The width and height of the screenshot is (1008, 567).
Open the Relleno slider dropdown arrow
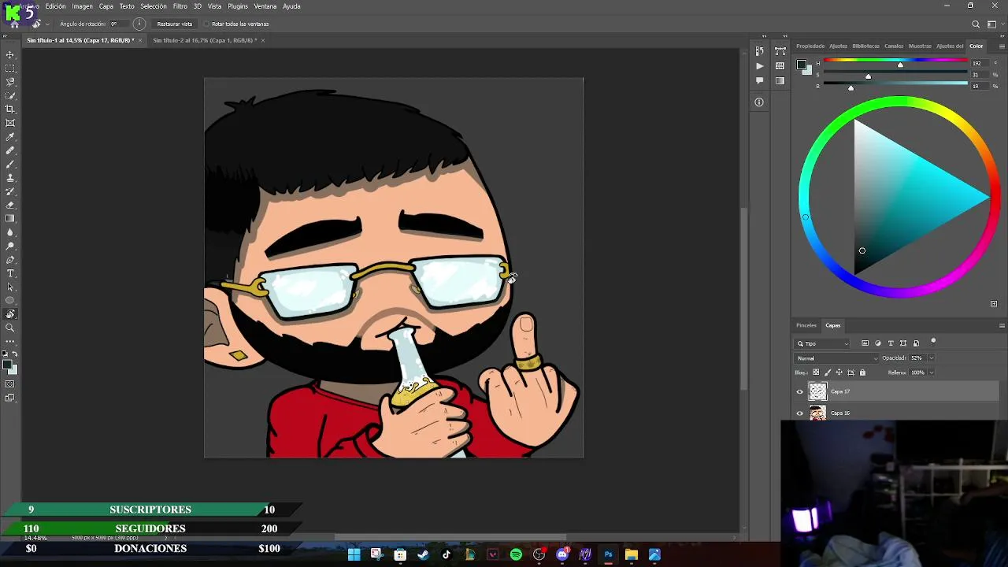[931, 372]
